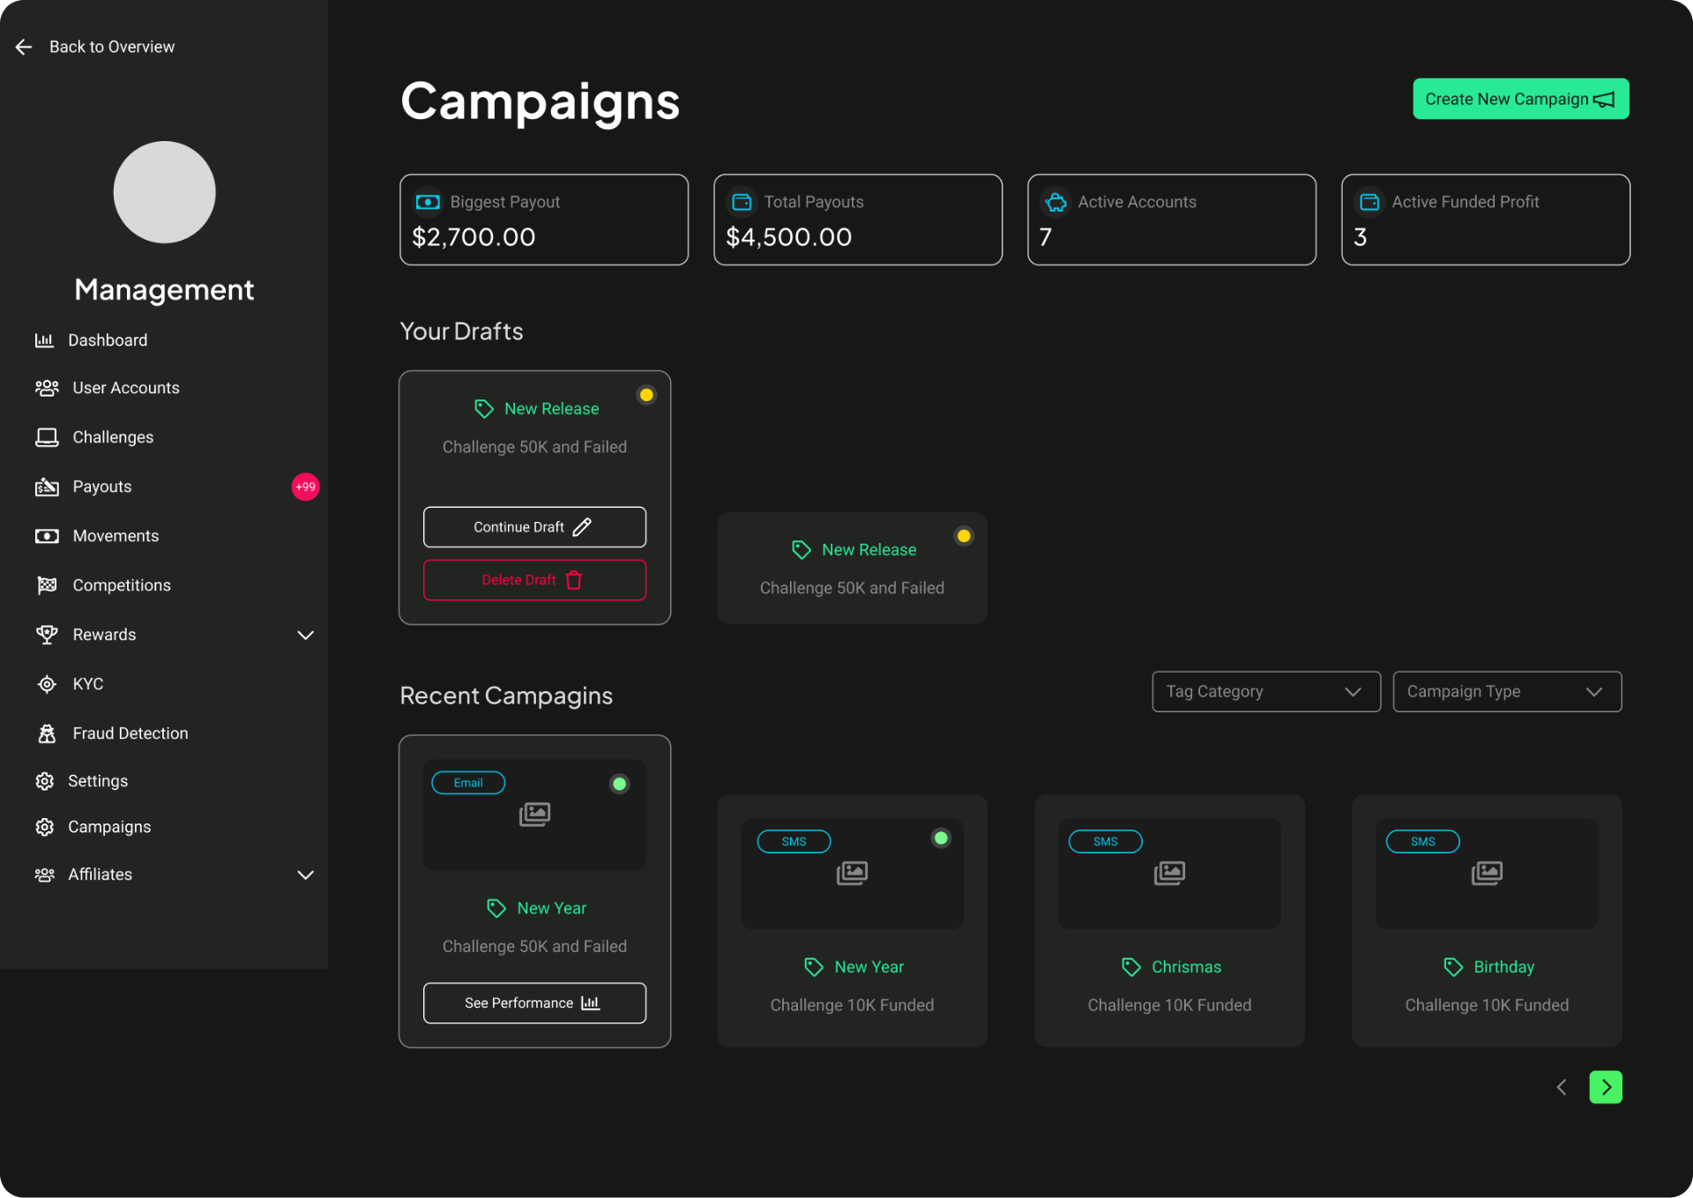Click the Payouts money icon
The height and width of the screenshot is (1198, 1693).
[47, 487]
